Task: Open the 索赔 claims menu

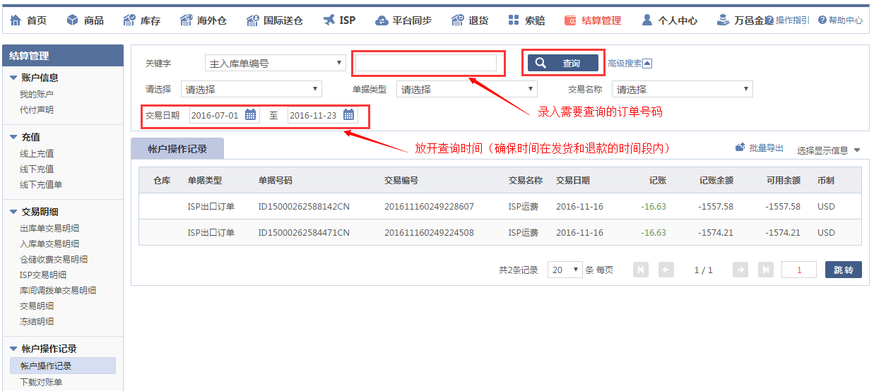Action: coord(526,20)
